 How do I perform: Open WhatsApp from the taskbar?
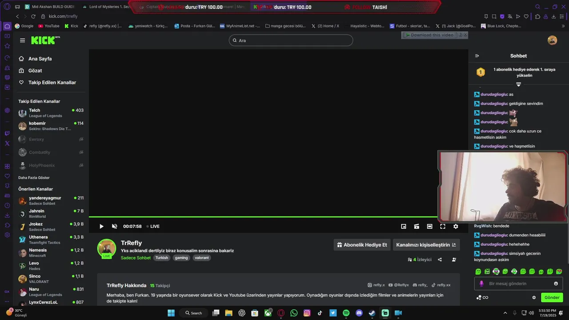tap(294, 313)
